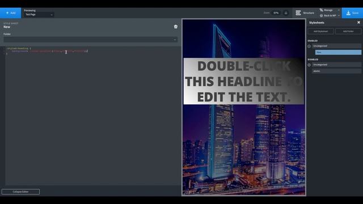This screenshot has height=204, width=363.
Task: Save the page with the Save button
Action: [x=352, y=13]
